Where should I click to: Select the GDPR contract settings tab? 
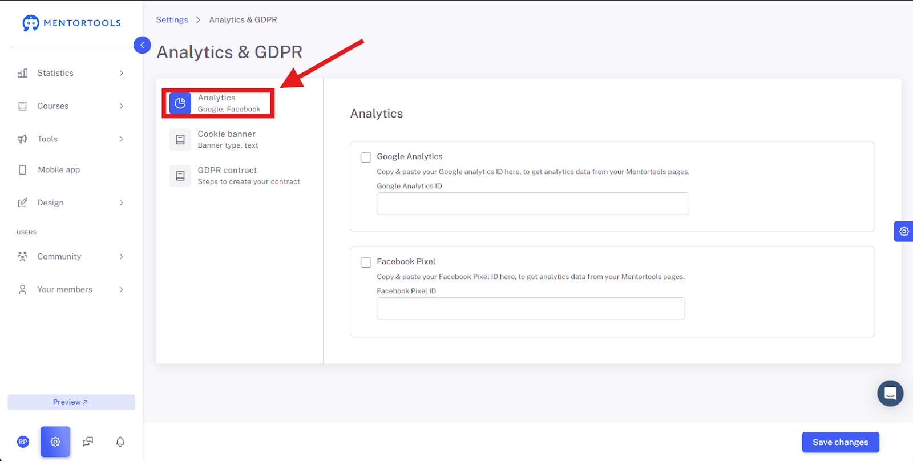pyautogui.click(x=235, y=176)
